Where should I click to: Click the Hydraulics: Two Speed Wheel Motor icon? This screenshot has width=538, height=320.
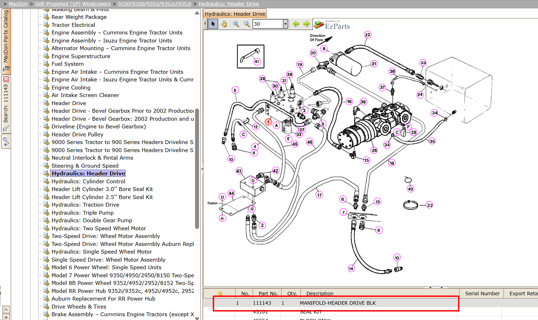tap(46, 228)
